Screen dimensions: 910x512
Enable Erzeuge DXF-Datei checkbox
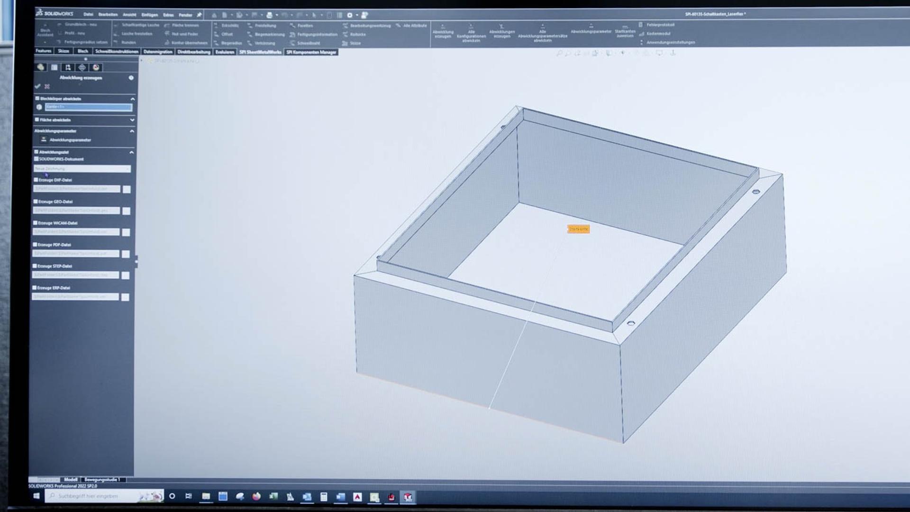36,180
